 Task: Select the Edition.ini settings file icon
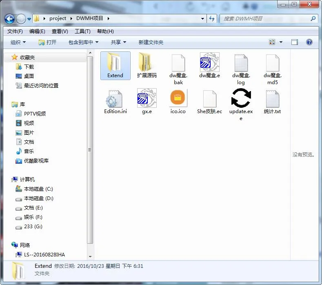[x=114, y=99]
